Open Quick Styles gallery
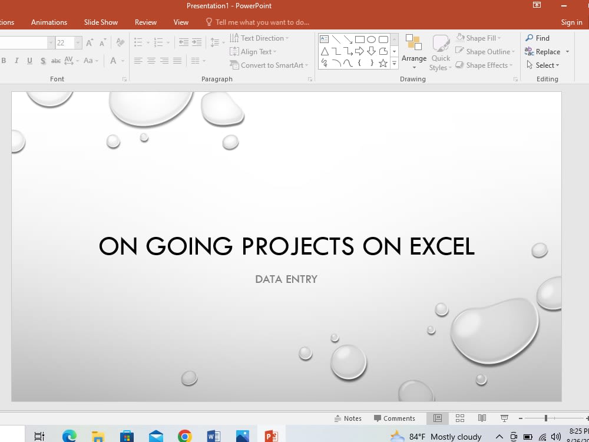This screenshot has width=589, height=442. tap(441, 52)
